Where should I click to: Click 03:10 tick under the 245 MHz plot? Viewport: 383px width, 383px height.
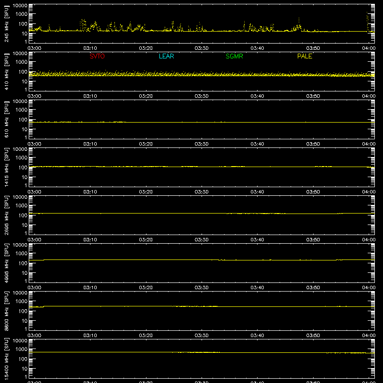[90, 48]
